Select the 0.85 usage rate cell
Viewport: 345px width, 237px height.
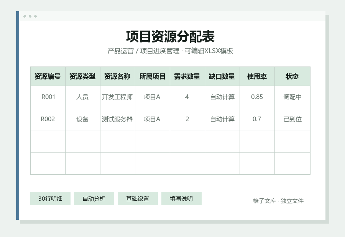click(257, 97)
